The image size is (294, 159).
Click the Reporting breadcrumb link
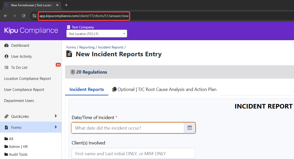87,47
